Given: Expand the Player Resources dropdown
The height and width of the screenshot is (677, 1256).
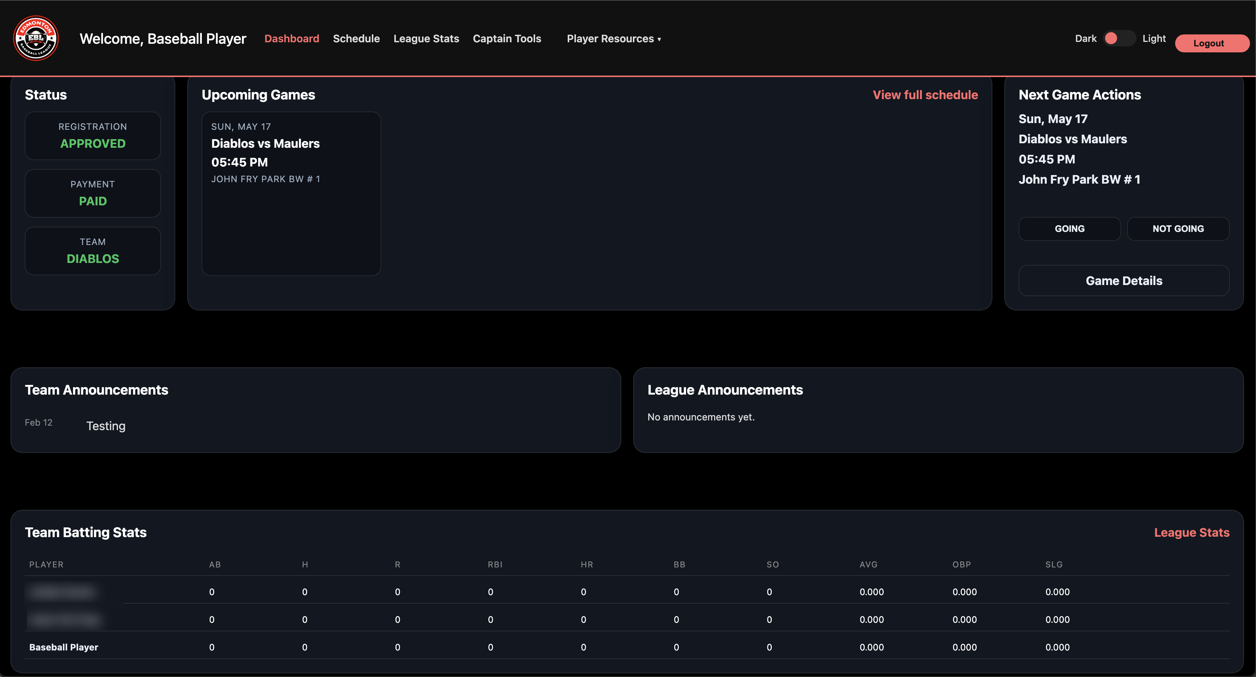Looking at the screenshot, I should click(613, 39).
